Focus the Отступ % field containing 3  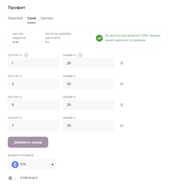click(x=34, y=84)
